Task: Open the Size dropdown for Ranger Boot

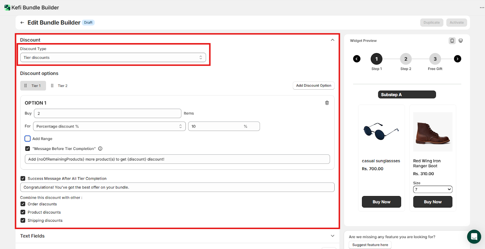Action: tap(433, 189)
